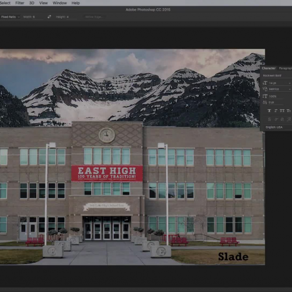Viewport: 292px width, 292px height.
Task: Open the Metrics kerning dropdown
Action: coord(280,89)
